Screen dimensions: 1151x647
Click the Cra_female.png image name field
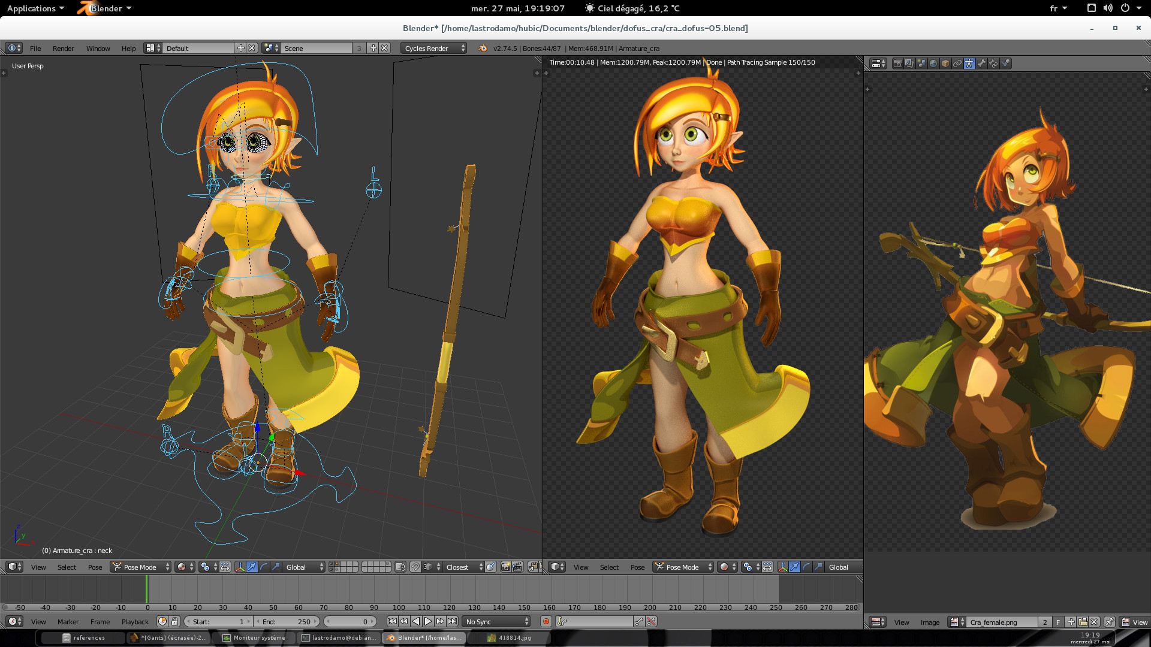(x=1002, y=622)
